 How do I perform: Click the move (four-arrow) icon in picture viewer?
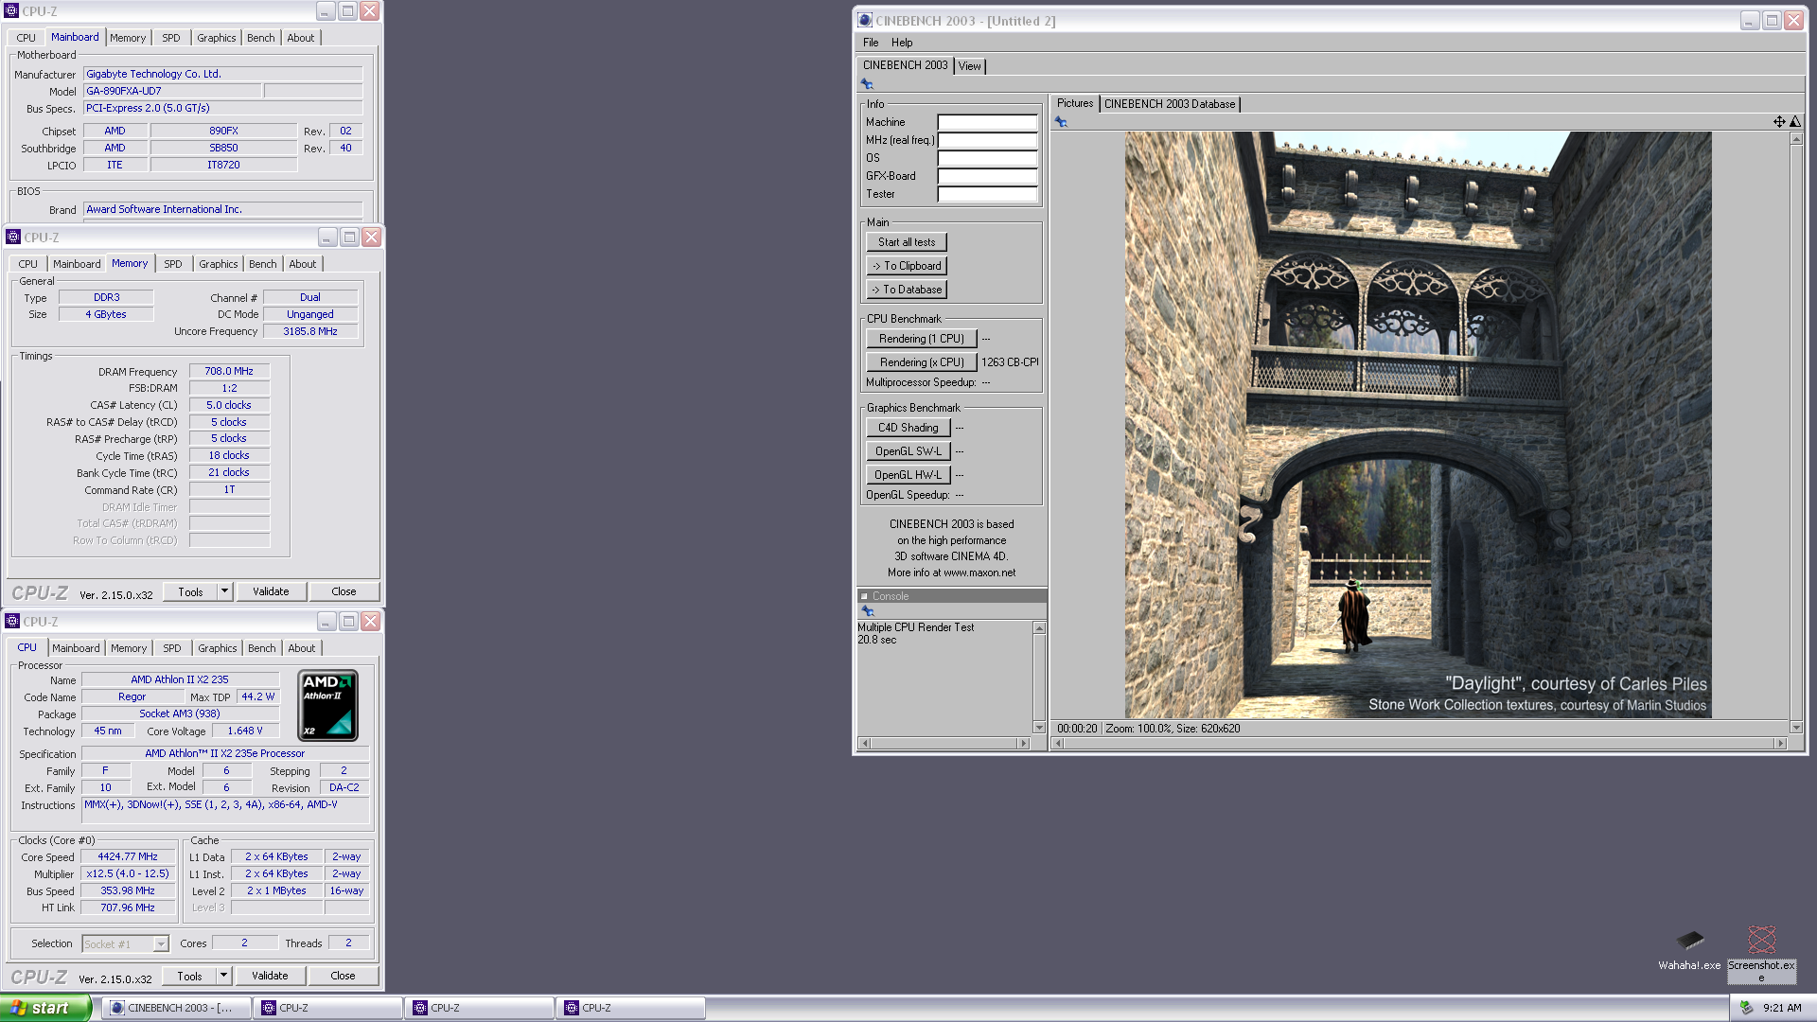1779,122
